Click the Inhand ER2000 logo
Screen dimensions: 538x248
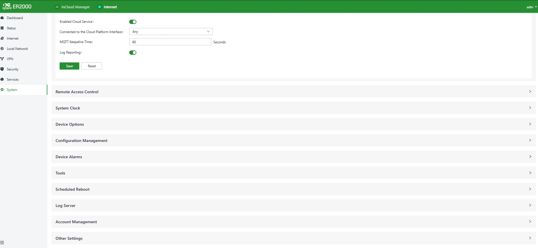coord(17,7)
